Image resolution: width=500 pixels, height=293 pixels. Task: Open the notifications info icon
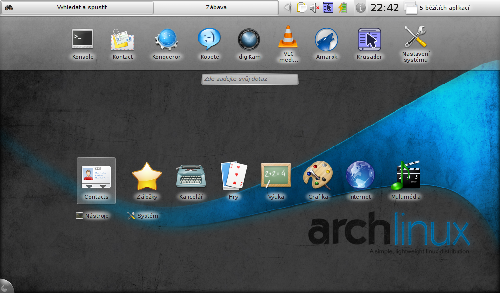click(x=361, y=8)
